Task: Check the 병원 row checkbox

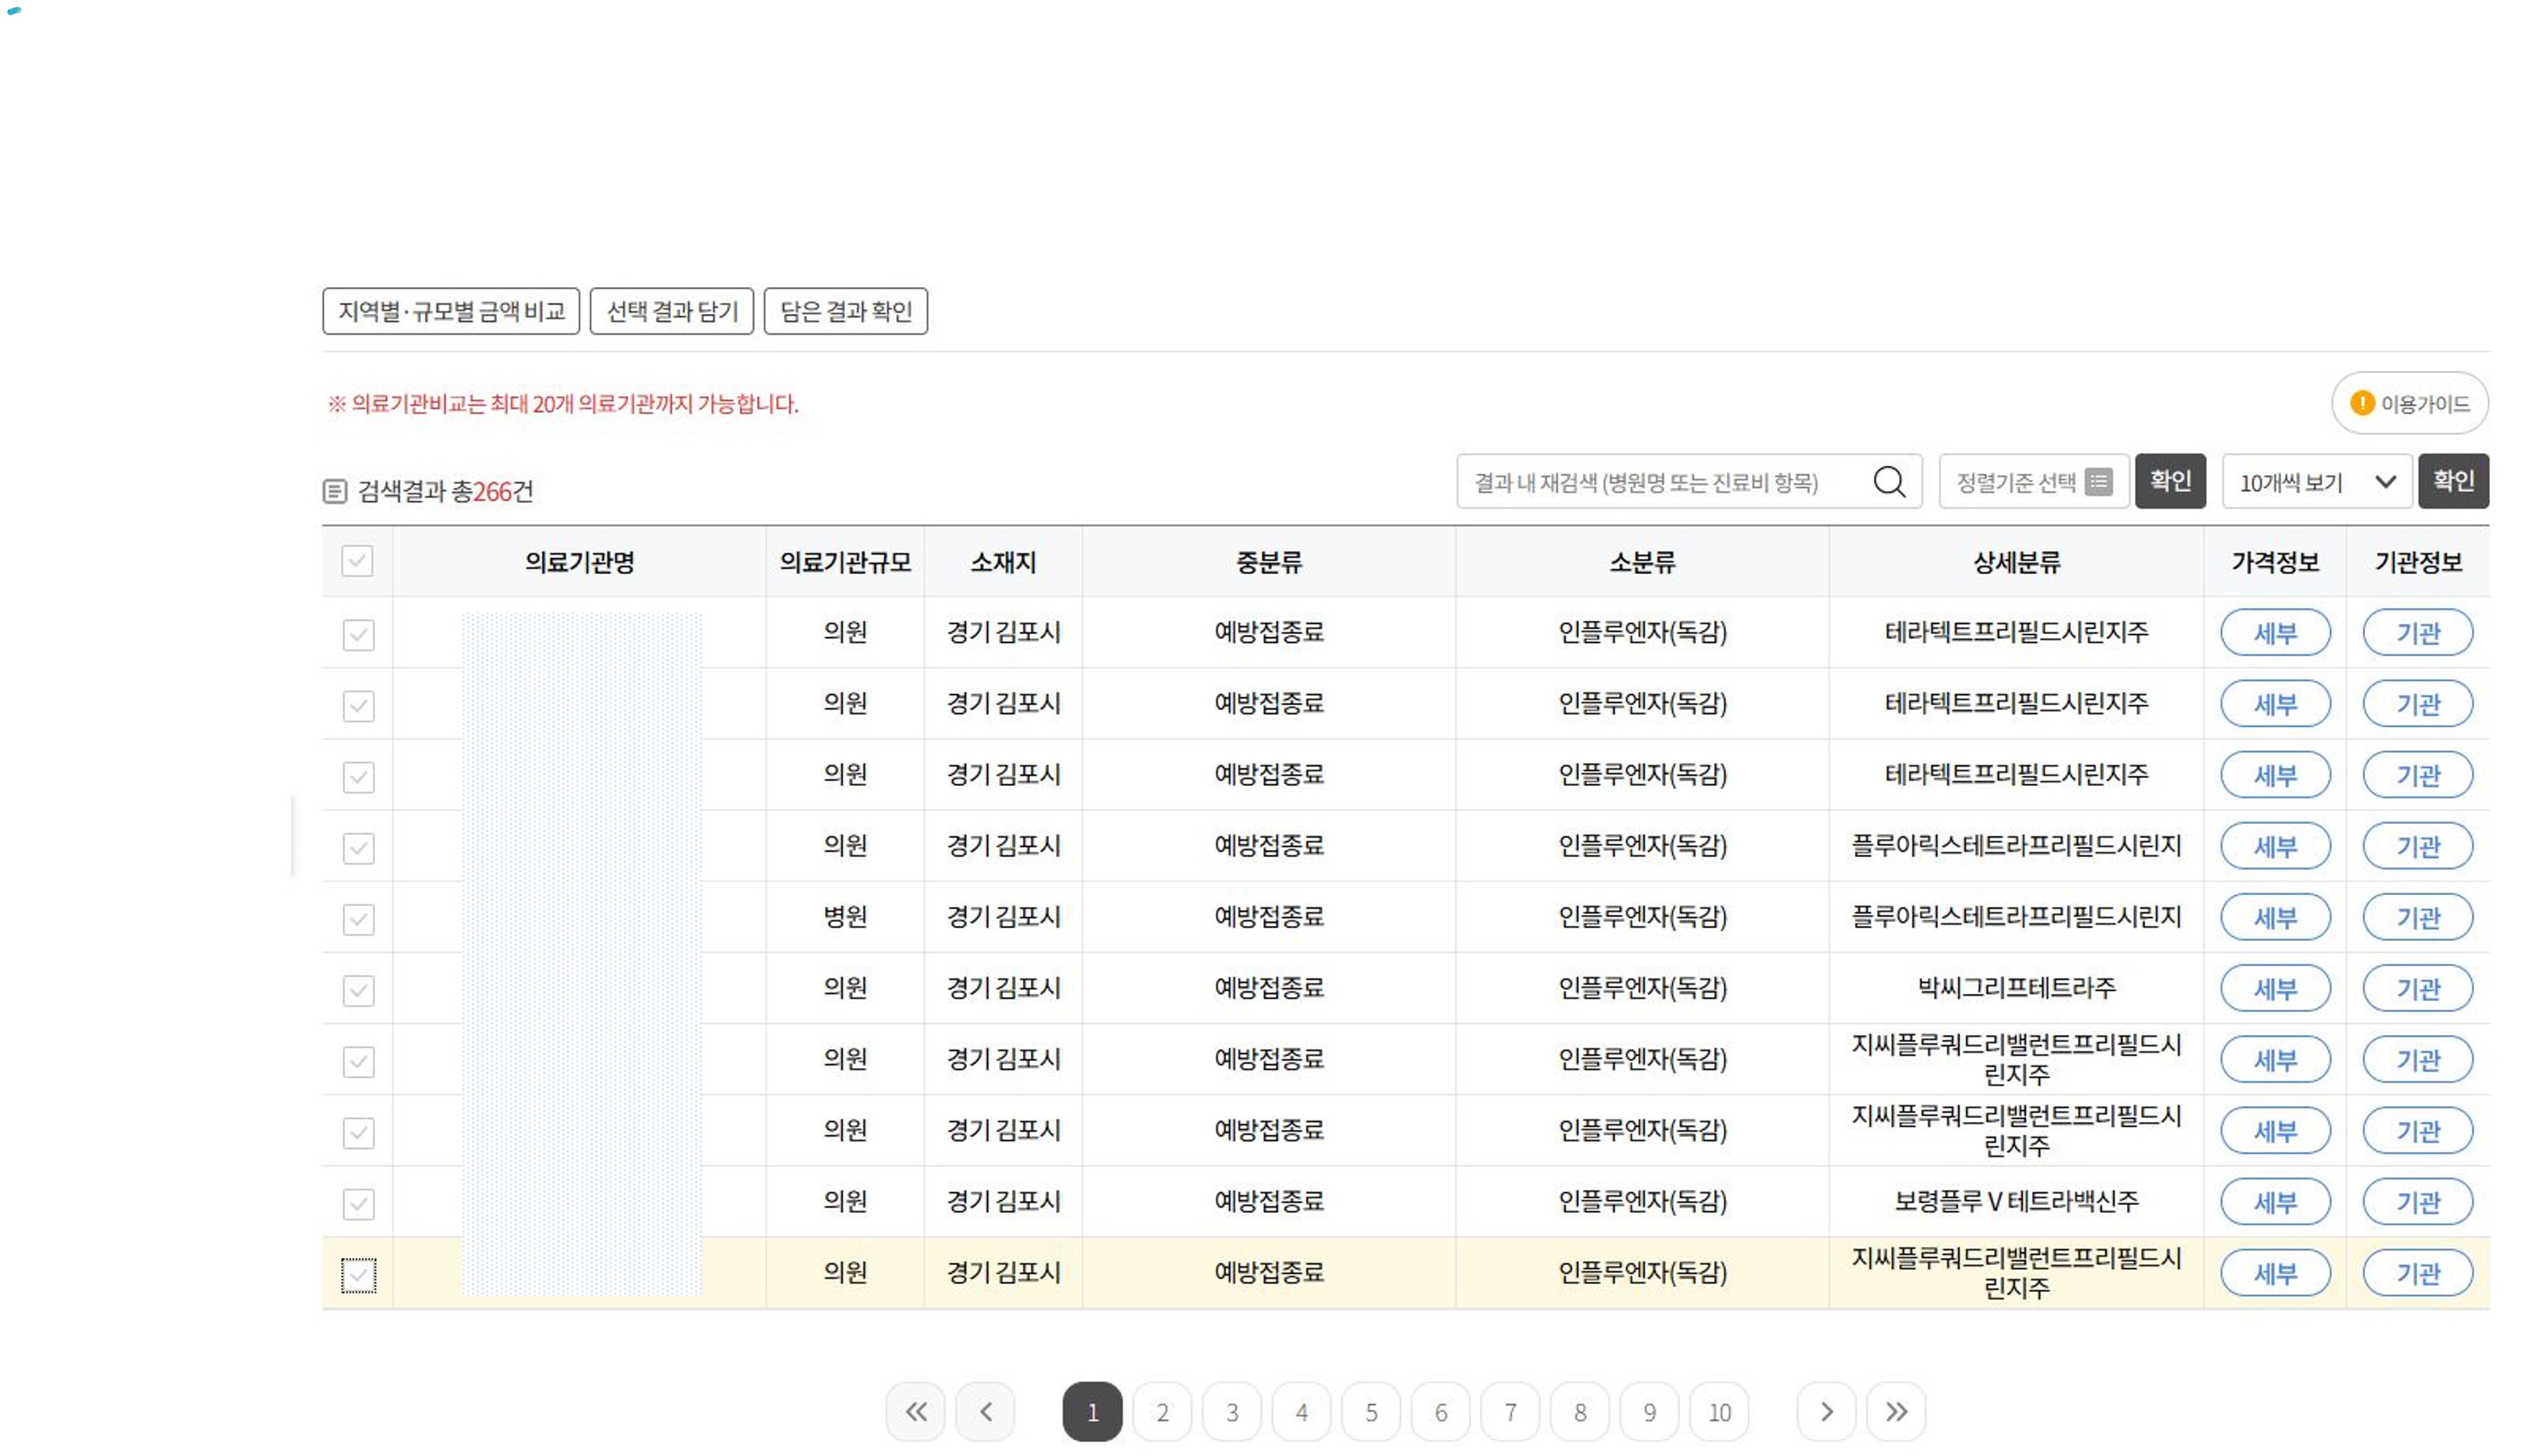Action: coord(358,918)
